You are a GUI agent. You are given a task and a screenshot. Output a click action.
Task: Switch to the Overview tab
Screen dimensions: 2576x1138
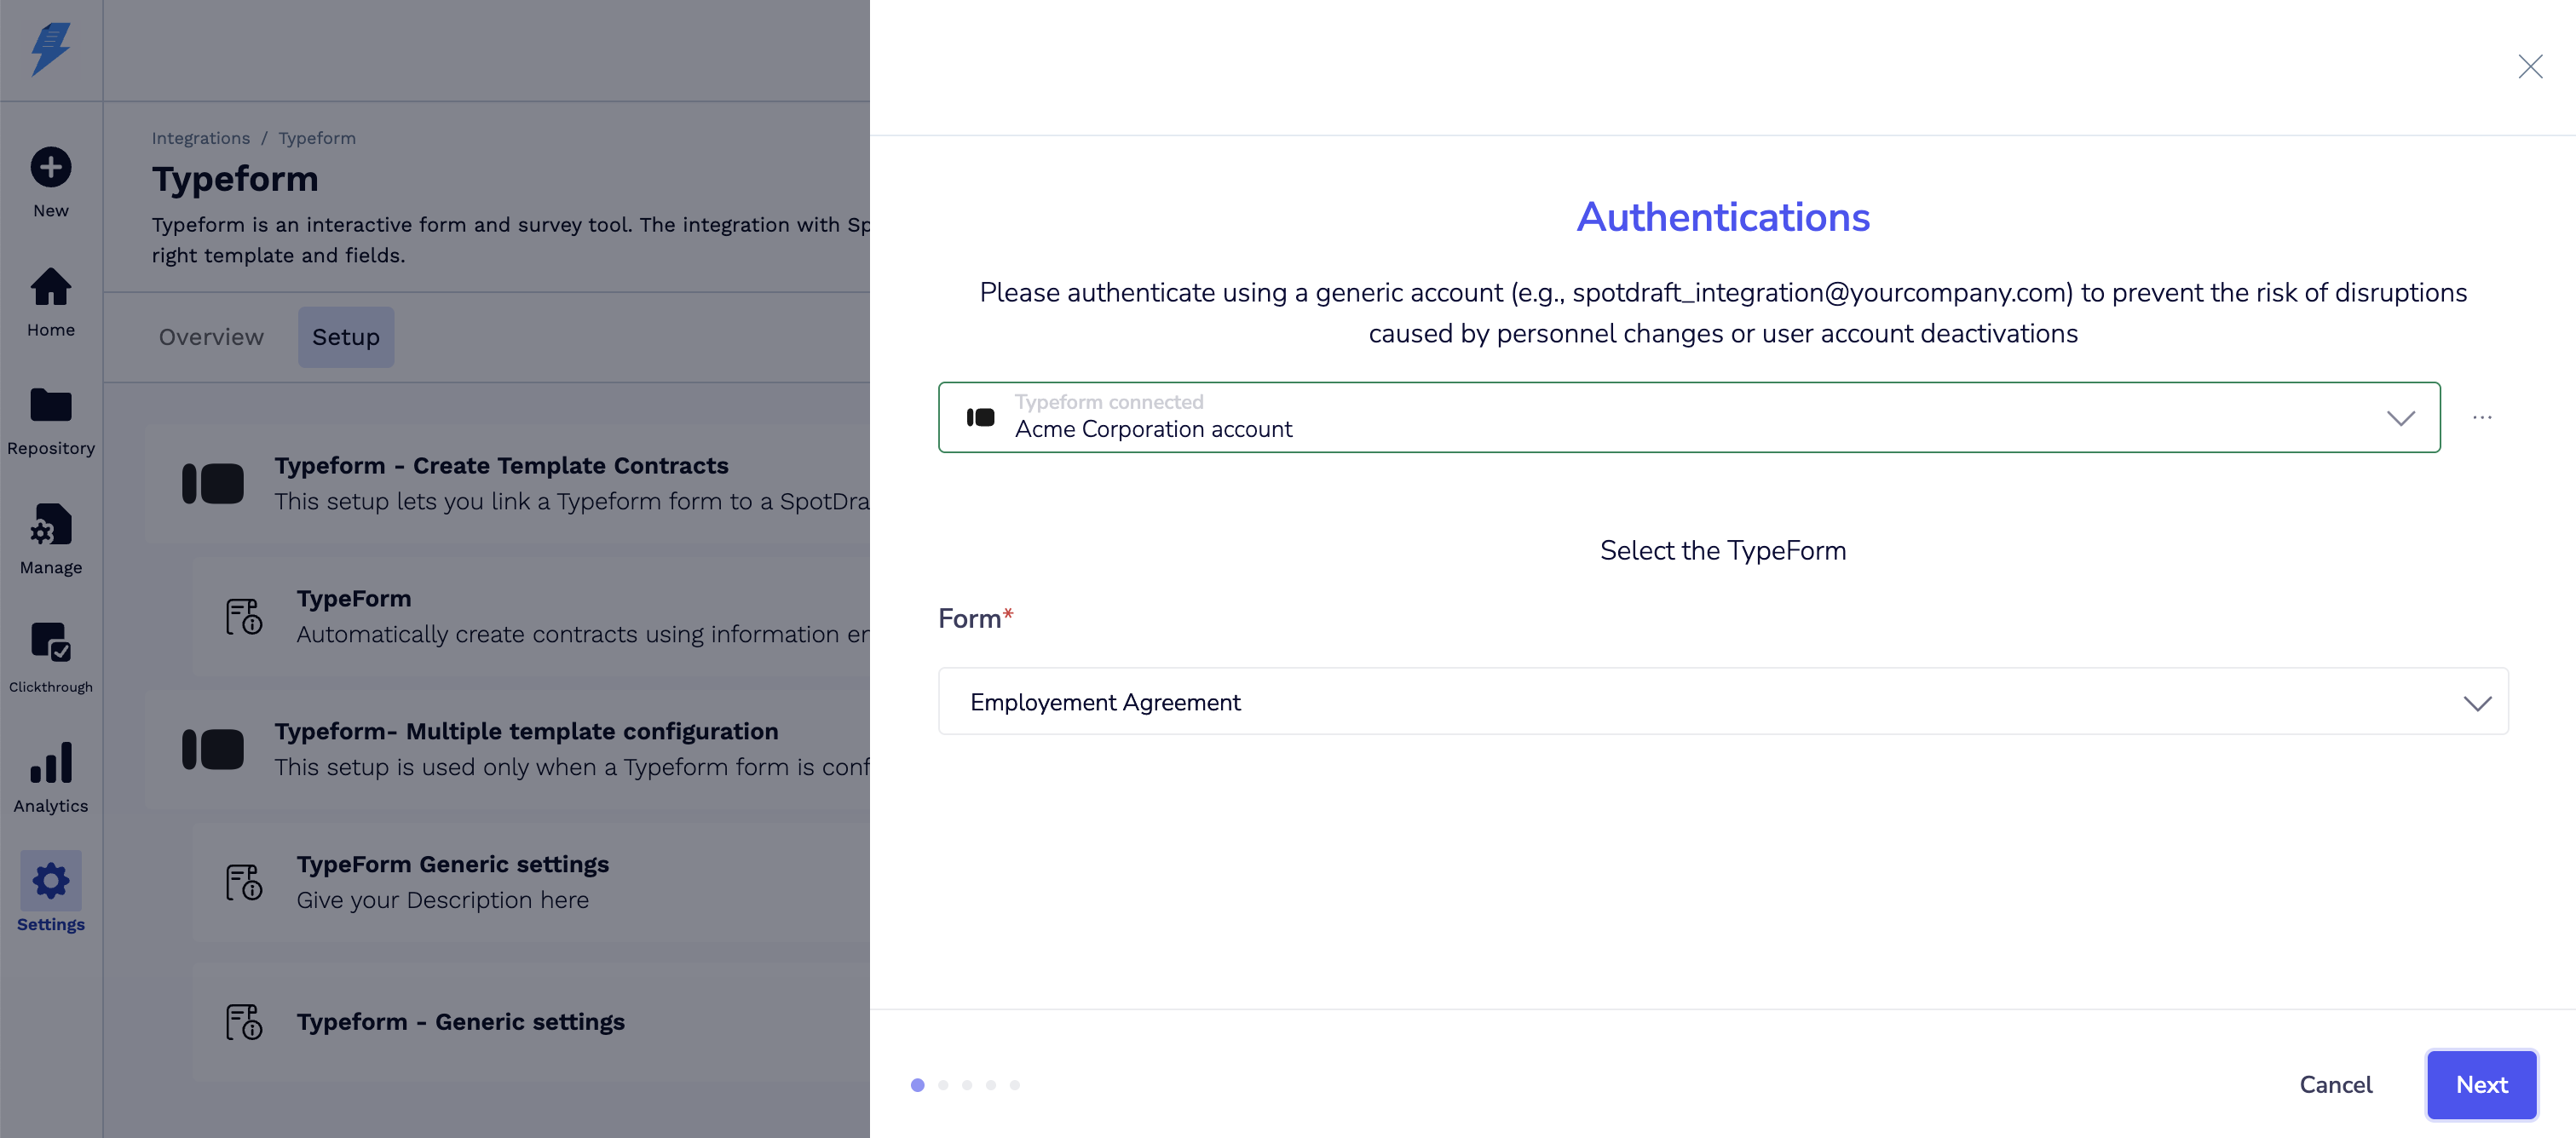click(211, 337)
